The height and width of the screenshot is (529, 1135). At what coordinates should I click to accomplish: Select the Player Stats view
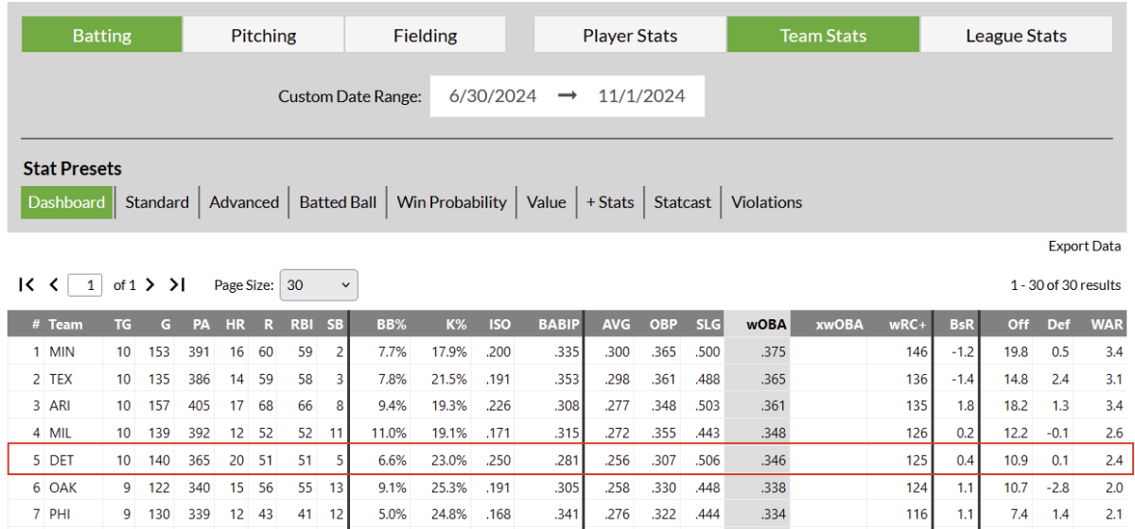630,36
